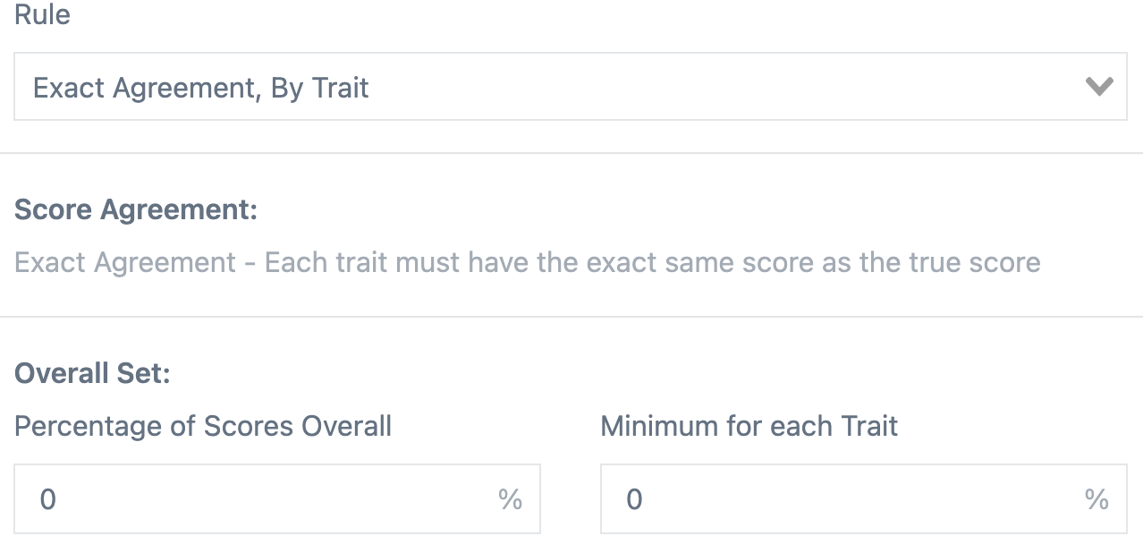The image size is (1143, 553).
Task: Click the Percentage of Scores Overall label
Action: (202, 426)
